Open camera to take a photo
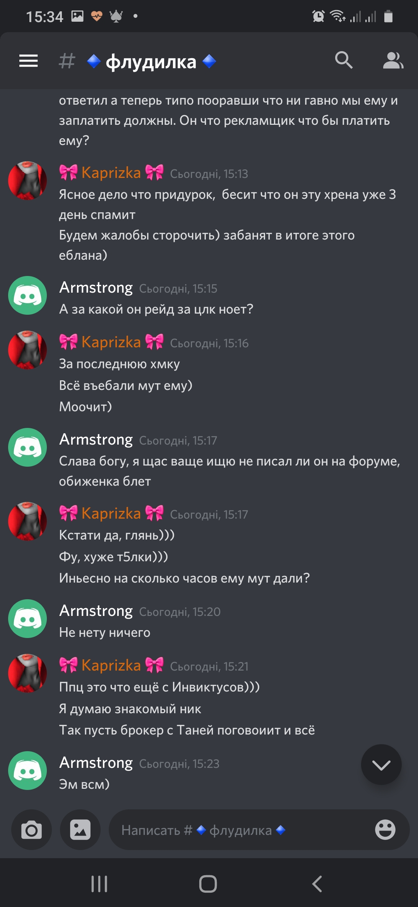This screenshot has height=907, width=418. tap(31, 830)
